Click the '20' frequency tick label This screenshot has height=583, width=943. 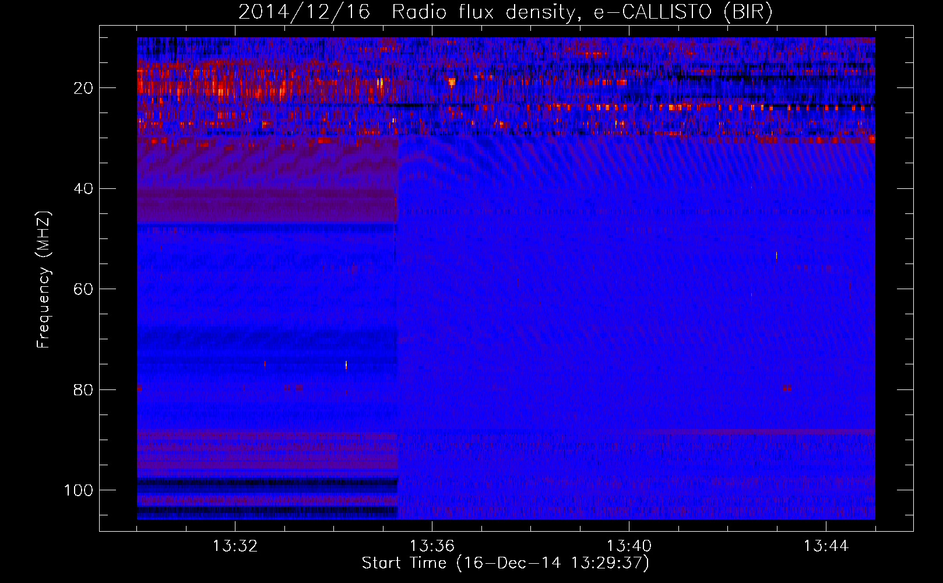(83, 88)
